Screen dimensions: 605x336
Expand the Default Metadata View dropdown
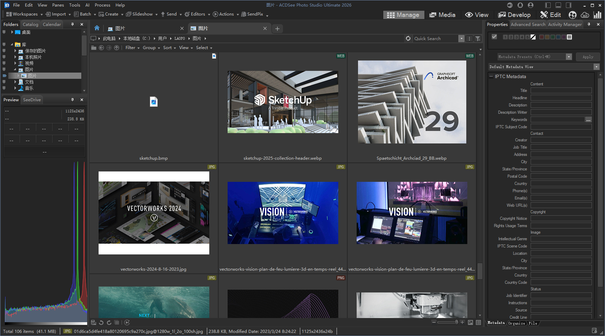(x=596, y=67)
